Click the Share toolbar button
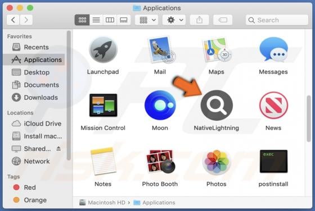 [x=199, y=20]
